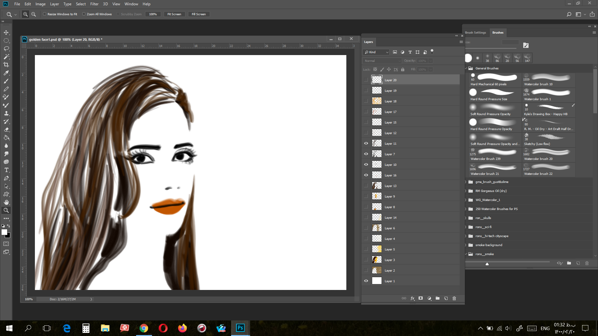Select the Blur tool
The height and width of the screenshot is (336, 598).
point(6,146)
